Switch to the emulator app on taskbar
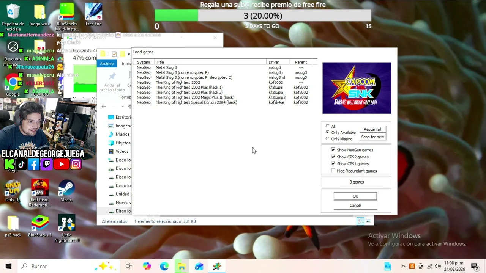Image resolution: width=486 pixels, height=273 pixels. click(217, 266)
